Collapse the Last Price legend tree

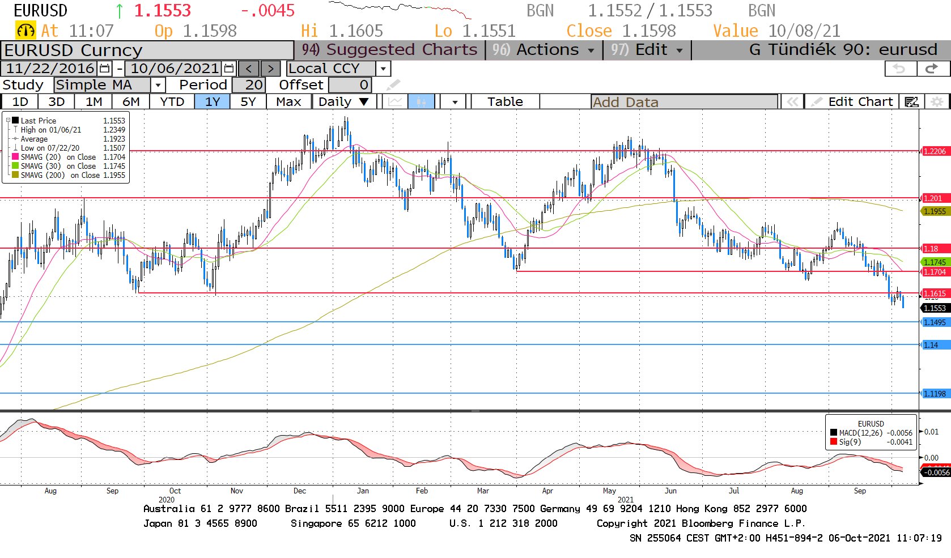(8, 121)
